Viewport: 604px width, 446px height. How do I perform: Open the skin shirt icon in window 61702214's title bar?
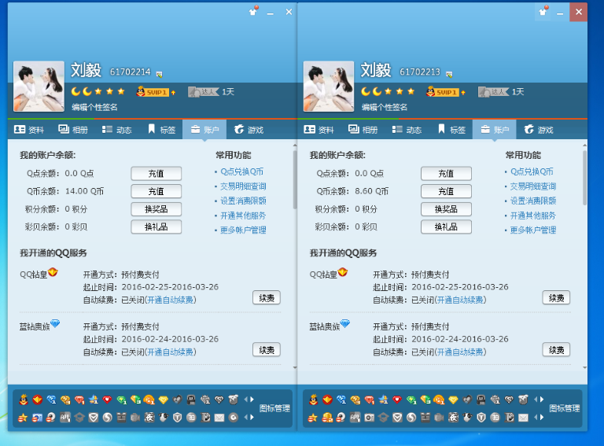[253, 11]
